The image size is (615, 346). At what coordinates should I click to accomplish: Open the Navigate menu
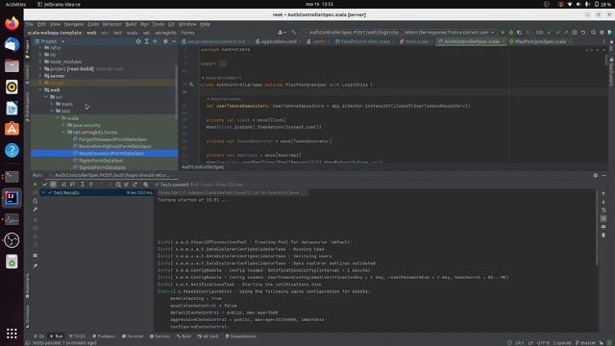(74, 24)
